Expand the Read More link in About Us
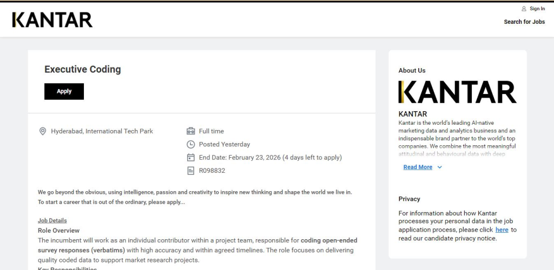The image size is (554, 270). [x=418, y=167]
